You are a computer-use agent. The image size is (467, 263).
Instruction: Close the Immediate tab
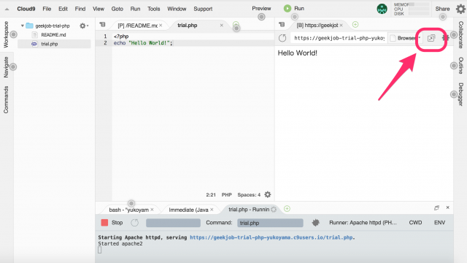tap(212, 210)
